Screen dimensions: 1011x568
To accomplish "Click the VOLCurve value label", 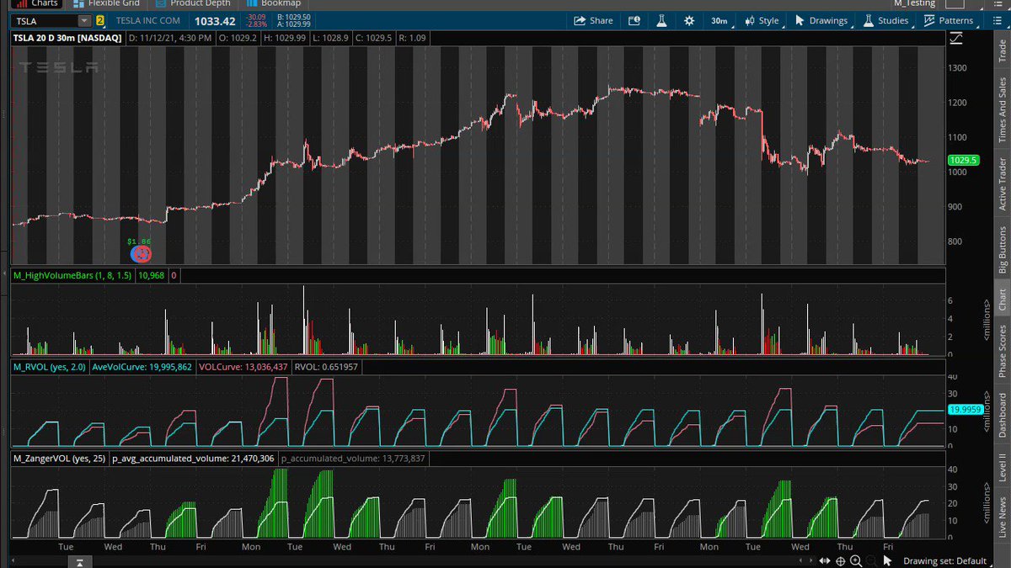I will [x=244, y=367].
